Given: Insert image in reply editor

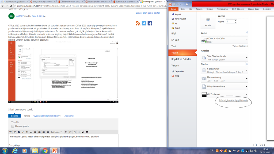Looking at the screenshot, I should [x=83, y=132].
